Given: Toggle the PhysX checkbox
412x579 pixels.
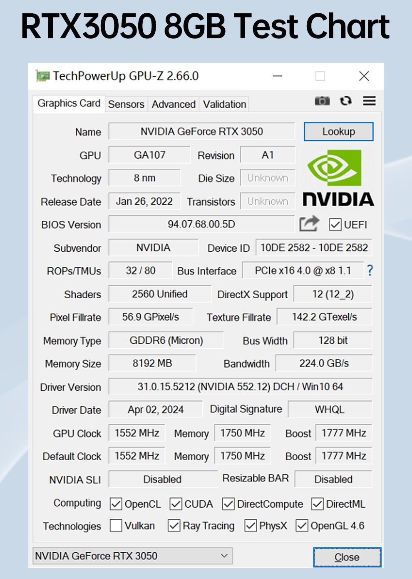Looking at the screenshot, I should (250, 525).
